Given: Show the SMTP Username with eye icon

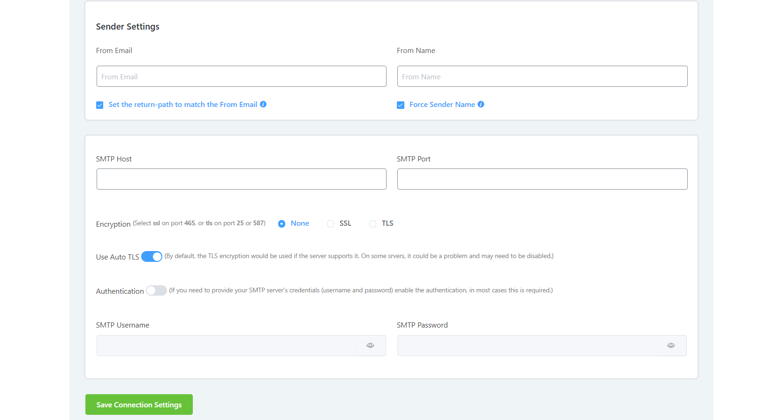Looking at the screenshot, I should point(370,345).
